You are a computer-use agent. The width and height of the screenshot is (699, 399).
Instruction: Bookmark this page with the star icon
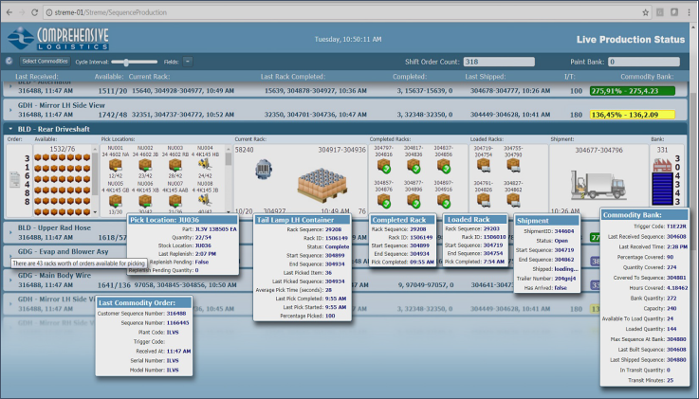(x=645, y=12)
